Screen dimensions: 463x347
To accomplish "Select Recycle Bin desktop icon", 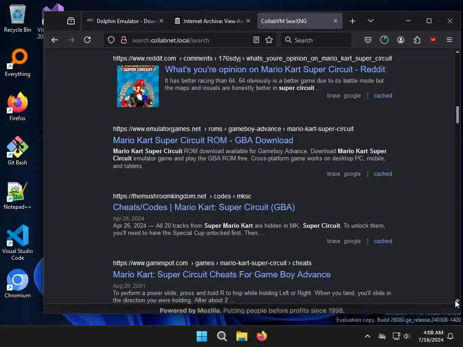I will coord(18,19).
